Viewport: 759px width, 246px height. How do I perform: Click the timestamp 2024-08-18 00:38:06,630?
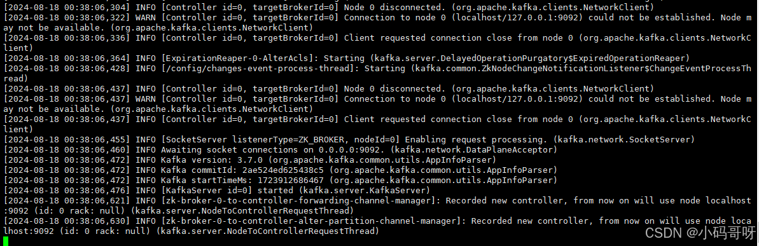click(x=67, y=221)
